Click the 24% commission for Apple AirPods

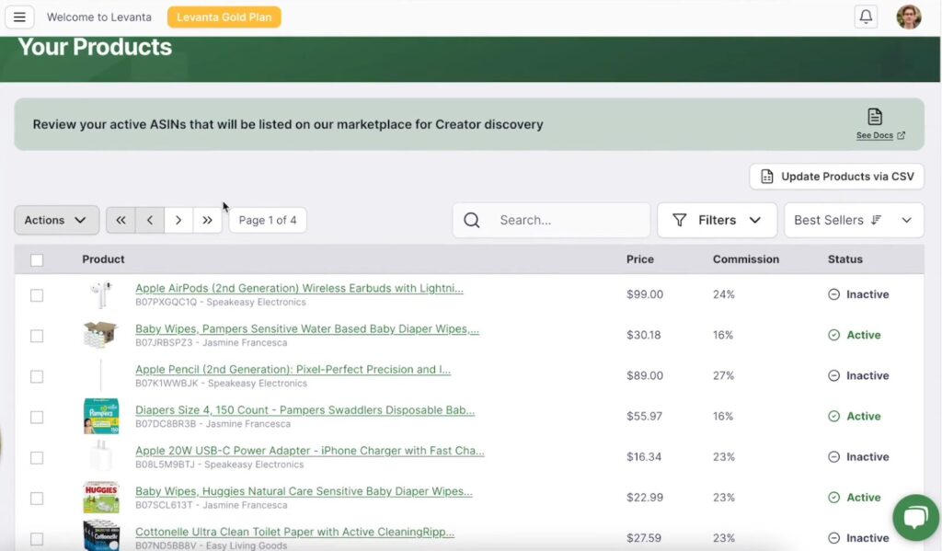pos(723,294)
